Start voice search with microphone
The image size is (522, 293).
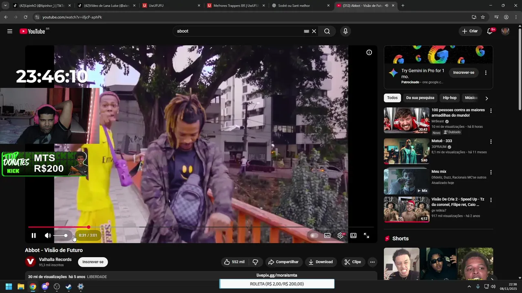(345, 31)
